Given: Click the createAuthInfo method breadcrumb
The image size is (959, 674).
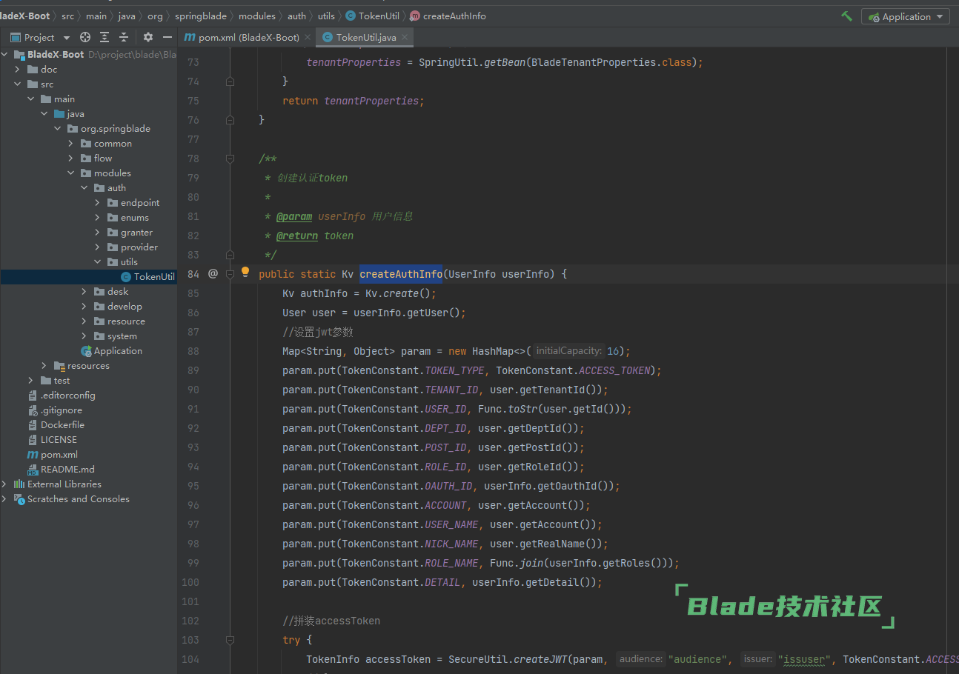Looking at the screenshot, I should (x=448, y=16).
